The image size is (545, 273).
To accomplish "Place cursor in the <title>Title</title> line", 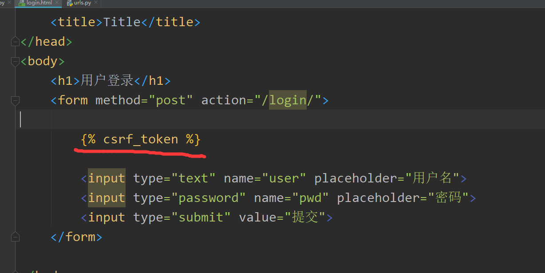I will (x=126, y=22).
